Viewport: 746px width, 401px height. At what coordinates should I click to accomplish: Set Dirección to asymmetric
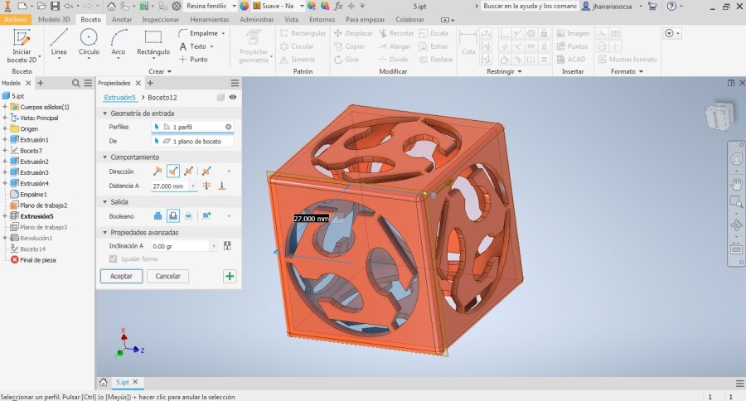206,172
